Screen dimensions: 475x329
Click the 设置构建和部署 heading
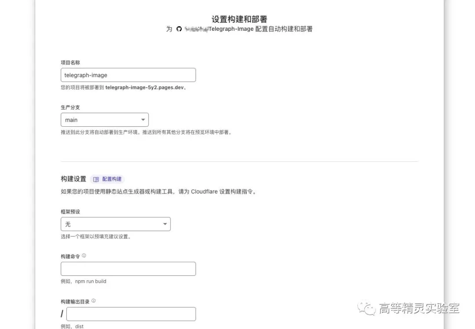pos(239,19)
